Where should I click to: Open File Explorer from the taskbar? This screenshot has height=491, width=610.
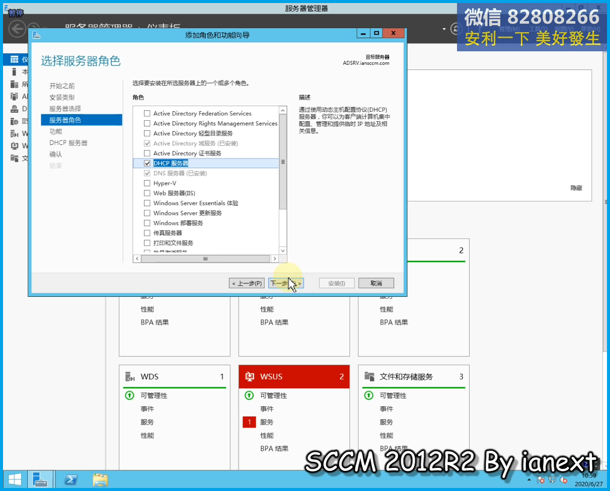click(101, 479)
